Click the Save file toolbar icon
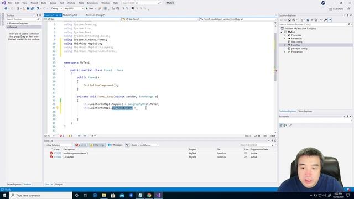 [x=28, y=9]
